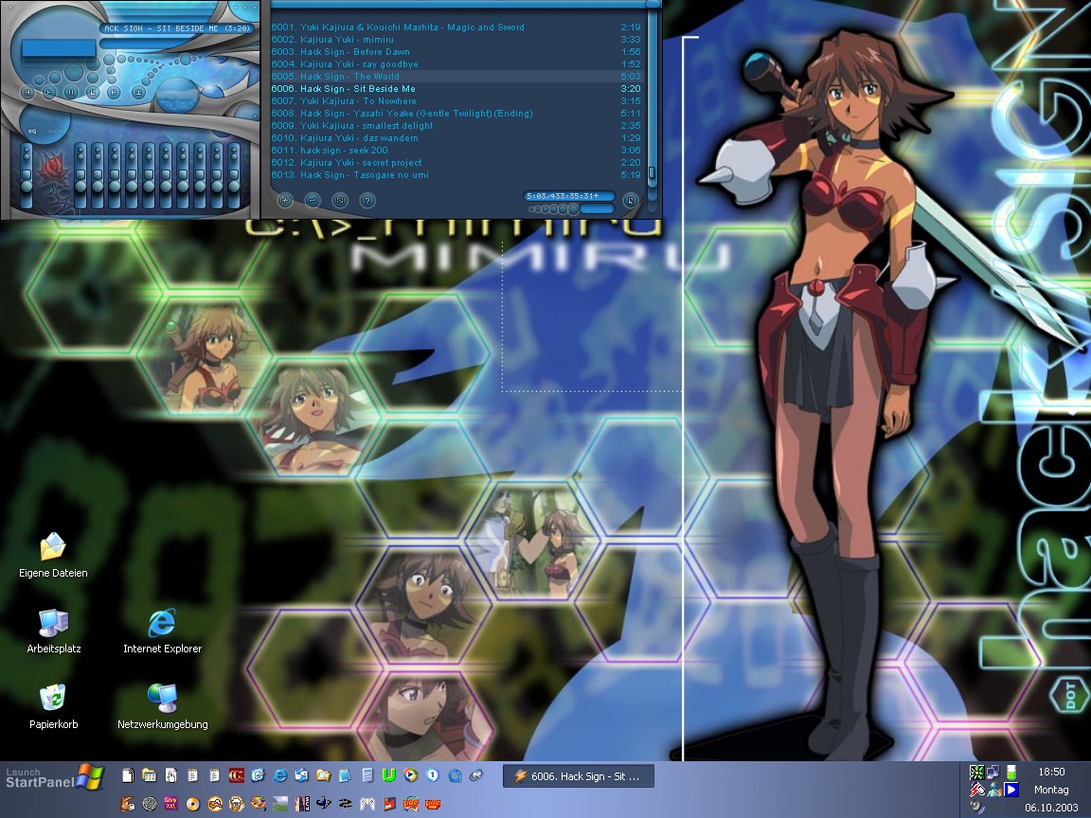
Task: Open the Papierkorb recycle bin icon
Action: click(53, 699)
